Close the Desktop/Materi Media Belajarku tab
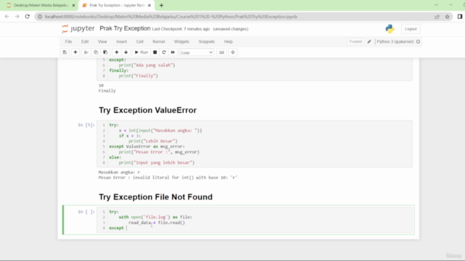 73,5
